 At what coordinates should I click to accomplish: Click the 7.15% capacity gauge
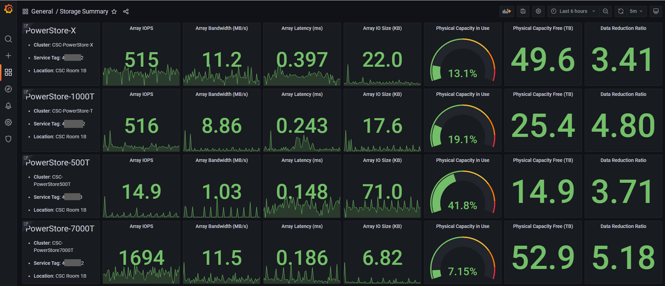coord(463,258)
